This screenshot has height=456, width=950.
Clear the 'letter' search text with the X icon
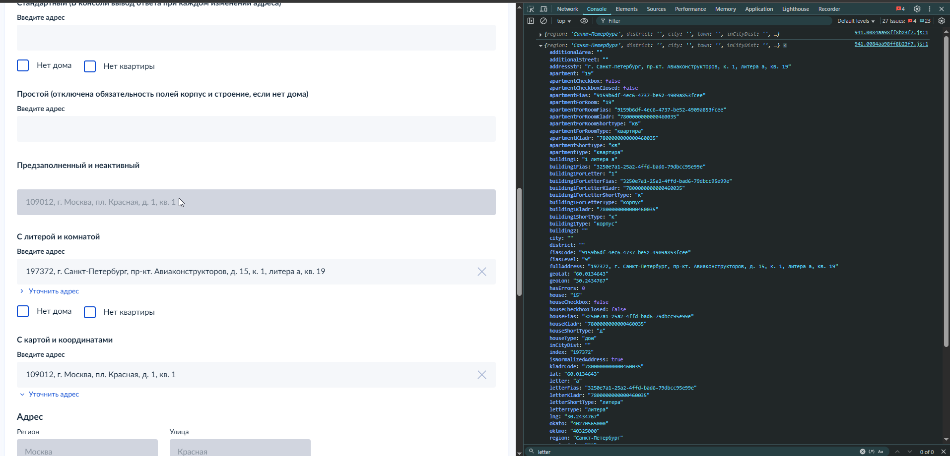tap(863, 452)
